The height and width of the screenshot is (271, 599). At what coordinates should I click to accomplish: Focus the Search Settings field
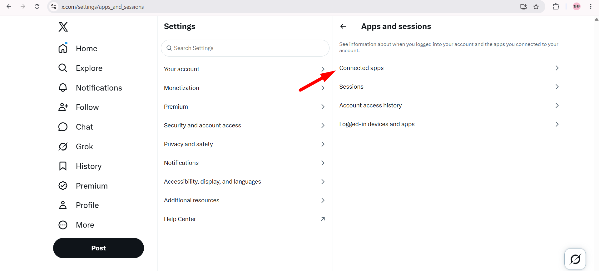pos(245,48)
